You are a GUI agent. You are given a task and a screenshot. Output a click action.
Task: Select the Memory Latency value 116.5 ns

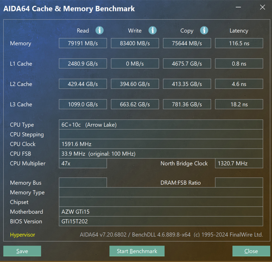[x=239, y=43]
